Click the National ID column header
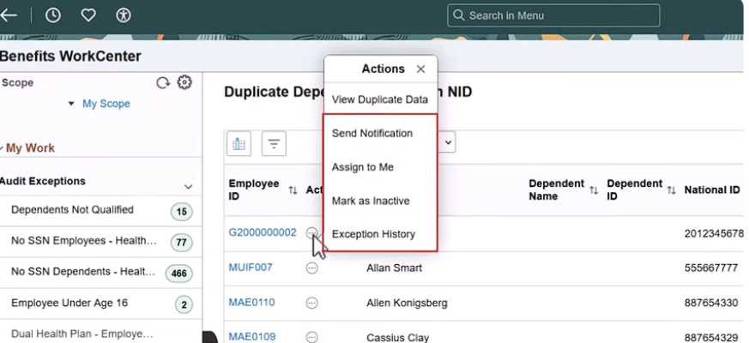The width and height of the screenshot is (749, 343). point(712,190)
